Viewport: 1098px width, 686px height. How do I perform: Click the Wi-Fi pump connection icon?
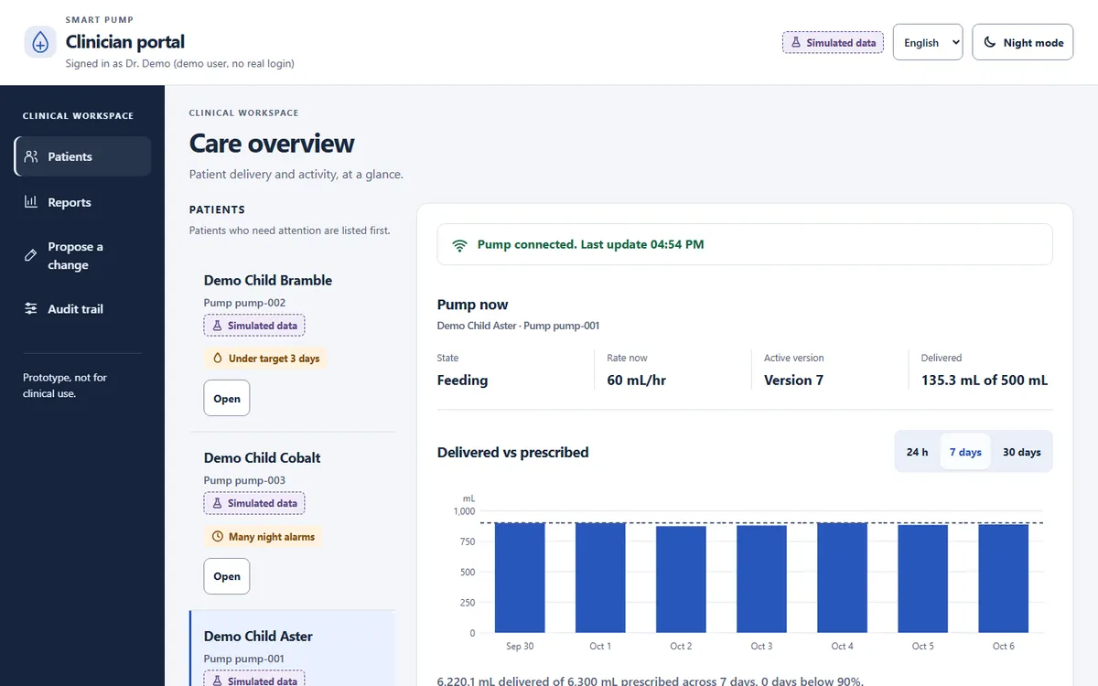pyautogui.click(x=460, y=245)
